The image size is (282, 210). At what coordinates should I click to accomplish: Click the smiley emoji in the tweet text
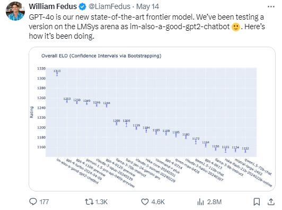(236, 27)
